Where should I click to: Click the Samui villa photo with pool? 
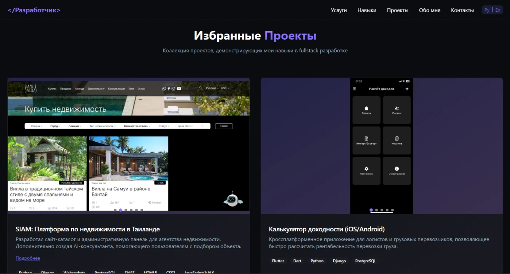(x=129, y=158)
